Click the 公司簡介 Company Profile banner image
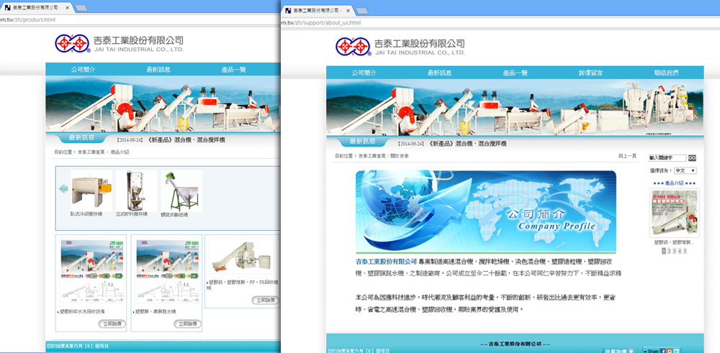 pos(486,211)
